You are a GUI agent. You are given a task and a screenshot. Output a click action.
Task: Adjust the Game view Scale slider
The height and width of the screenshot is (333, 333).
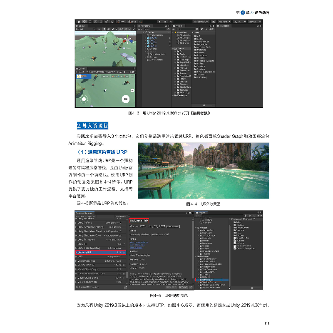coord(127,72)
